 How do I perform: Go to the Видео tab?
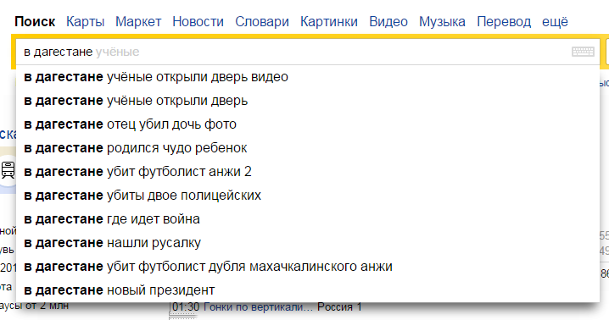tap(388, 22)
